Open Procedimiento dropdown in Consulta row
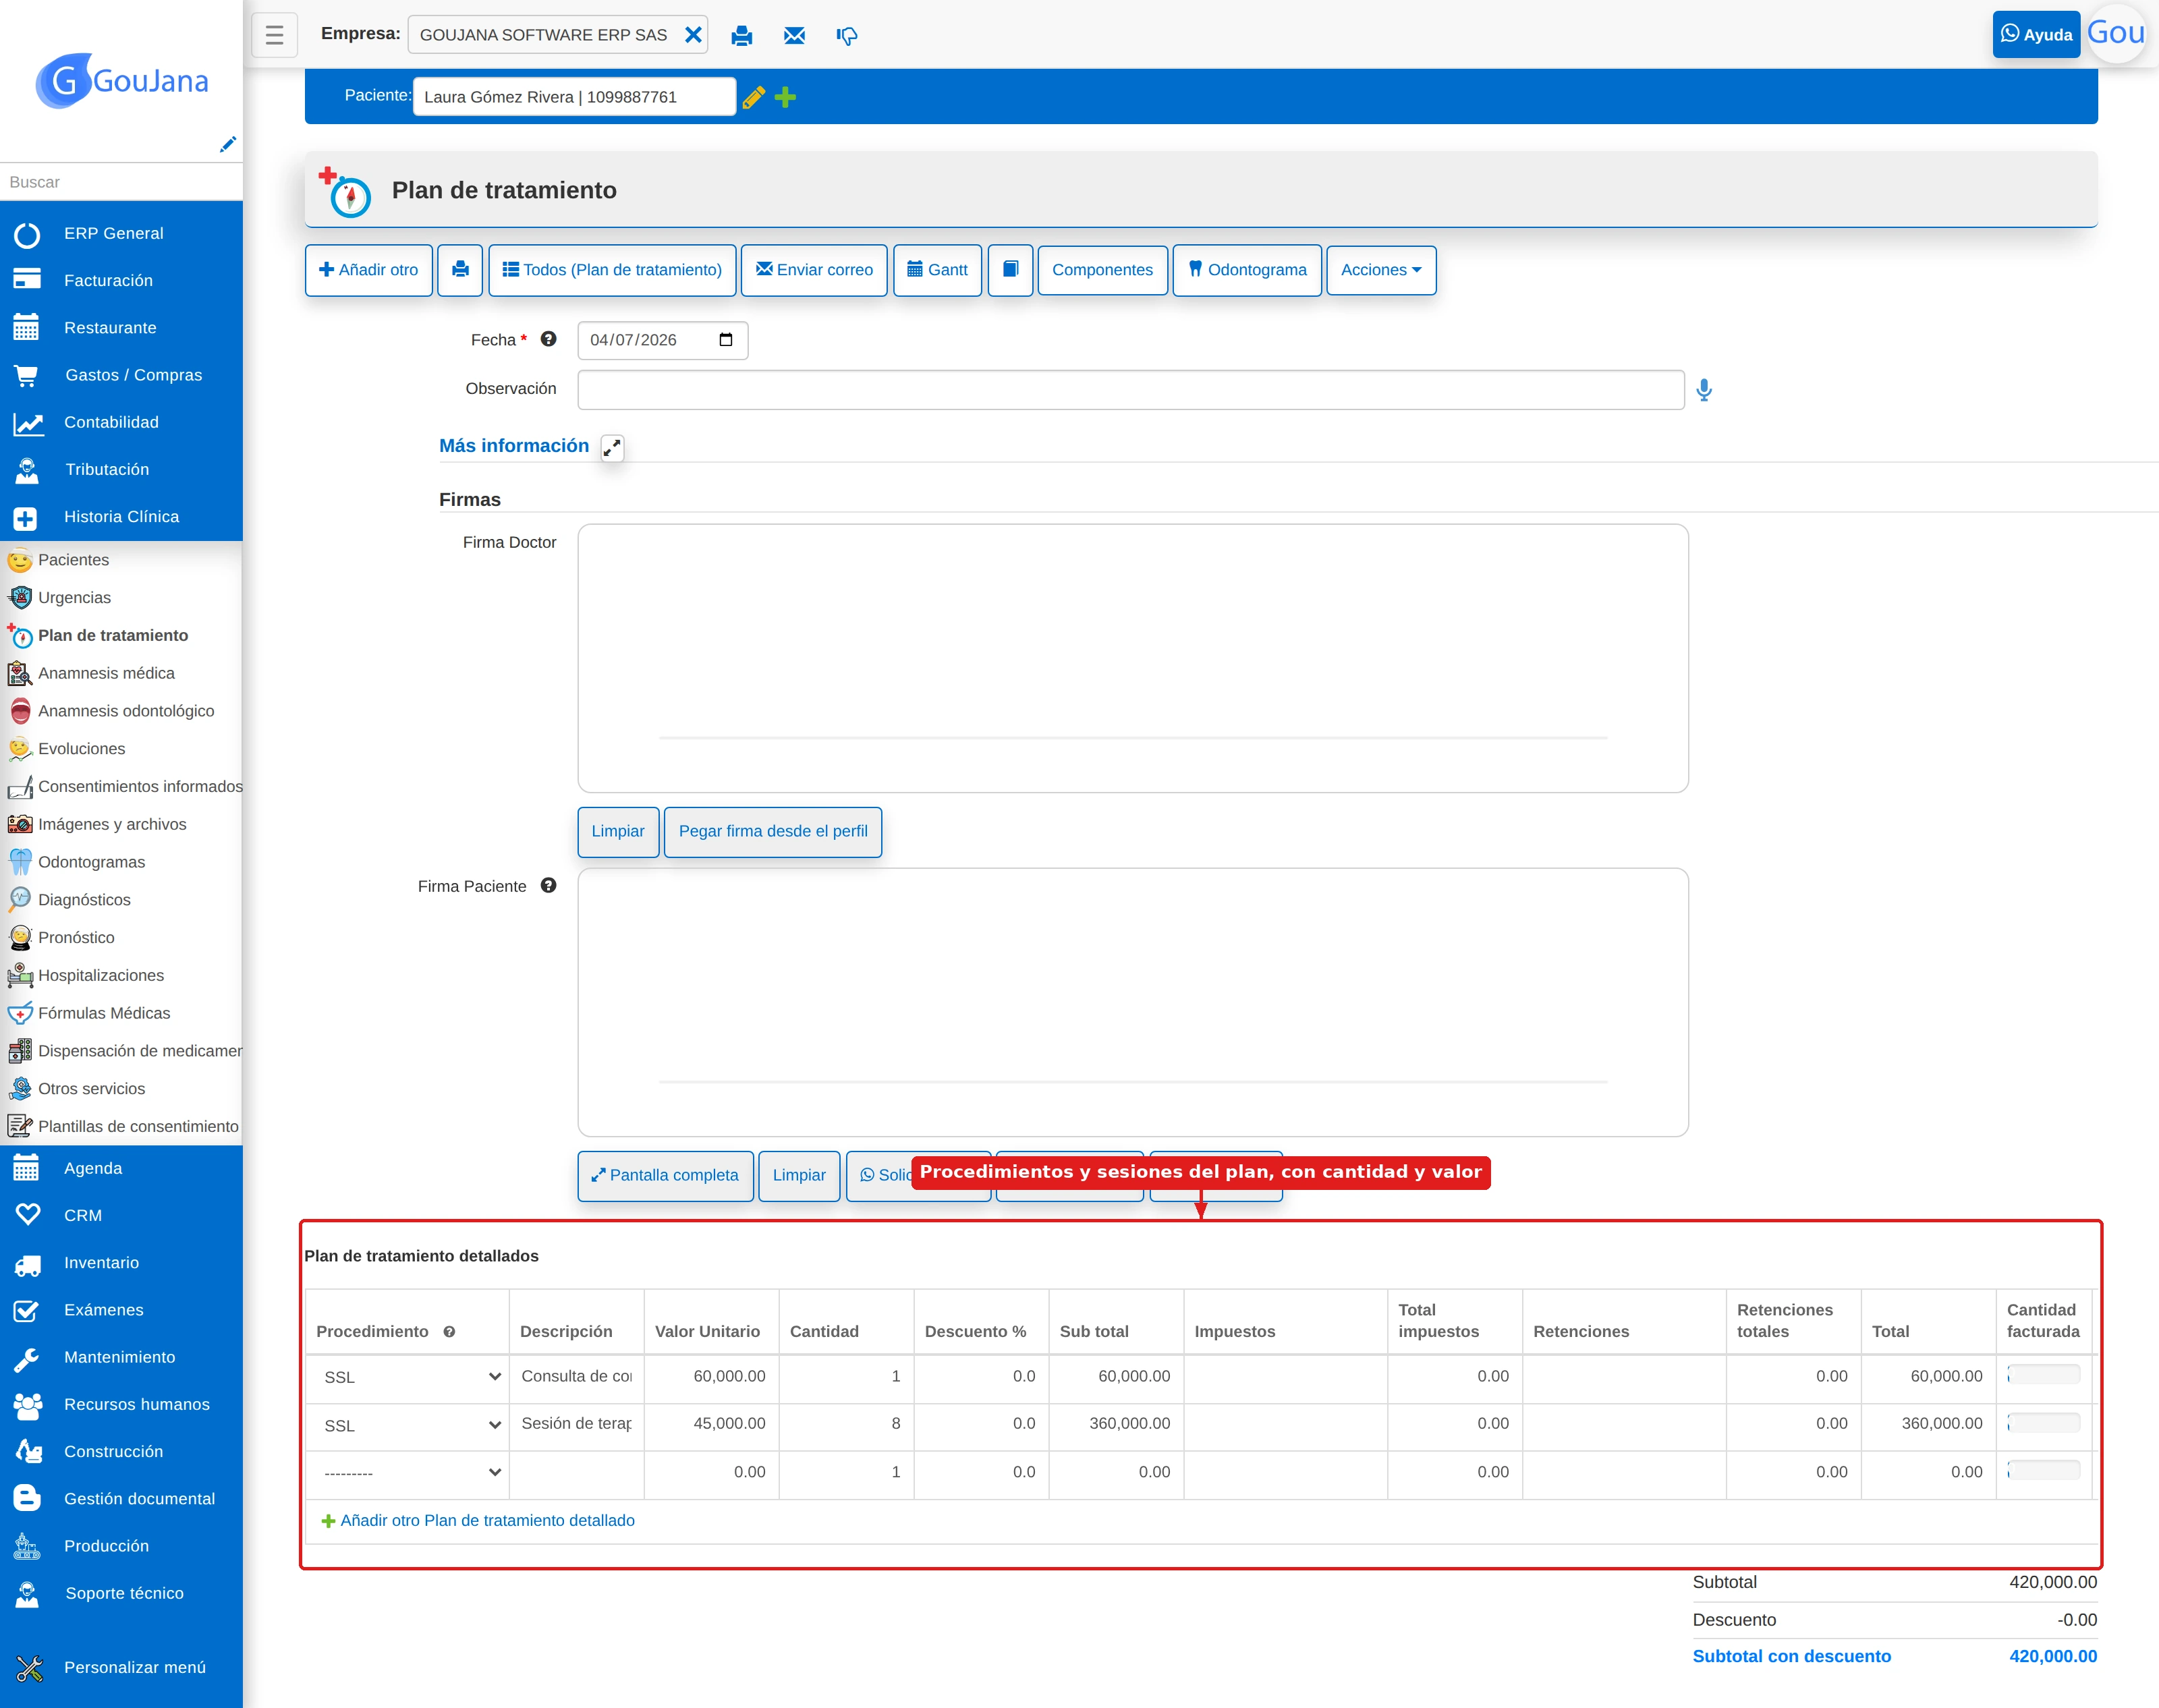 click(411, 1377)
